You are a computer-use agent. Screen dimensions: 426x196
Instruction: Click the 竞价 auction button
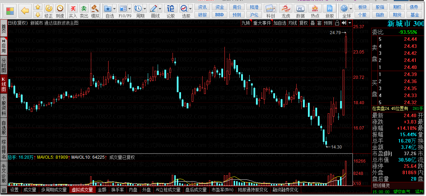[x=237, y=7]
